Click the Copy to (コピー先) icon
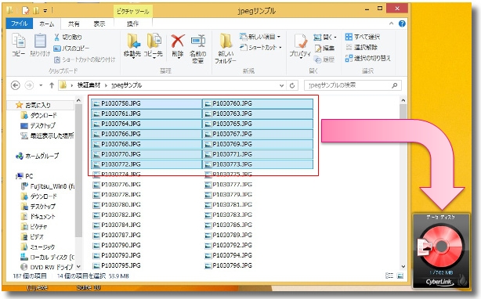 click(x=153, y=45)
